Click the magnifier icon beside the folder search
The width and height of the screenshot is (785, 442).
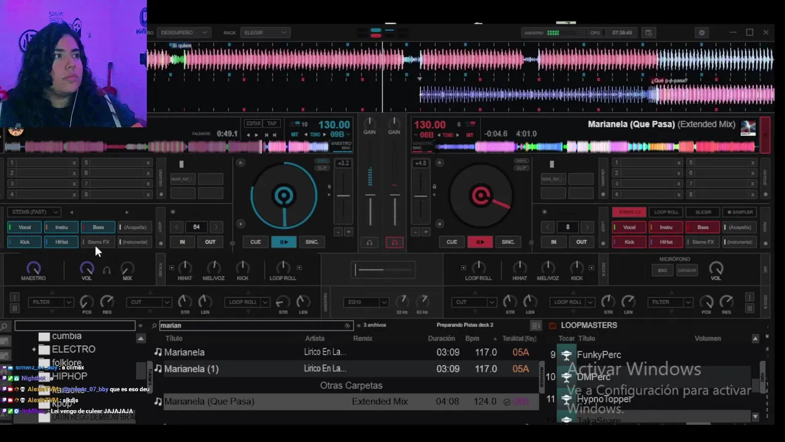click(x=5, y=326)
